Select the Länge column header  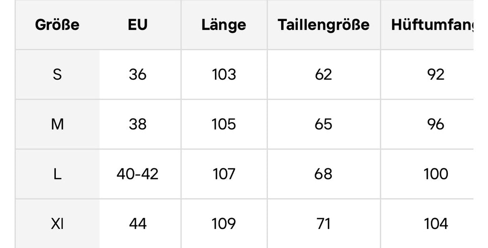(x=224, y=25)
